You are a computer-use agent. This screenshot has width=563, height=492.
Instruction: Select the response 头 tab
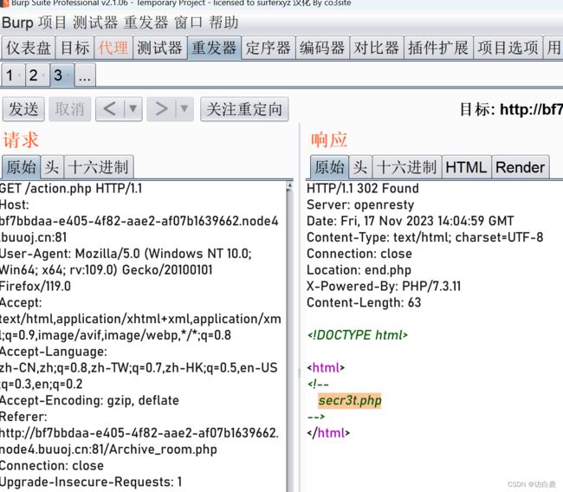pos(360,167)
